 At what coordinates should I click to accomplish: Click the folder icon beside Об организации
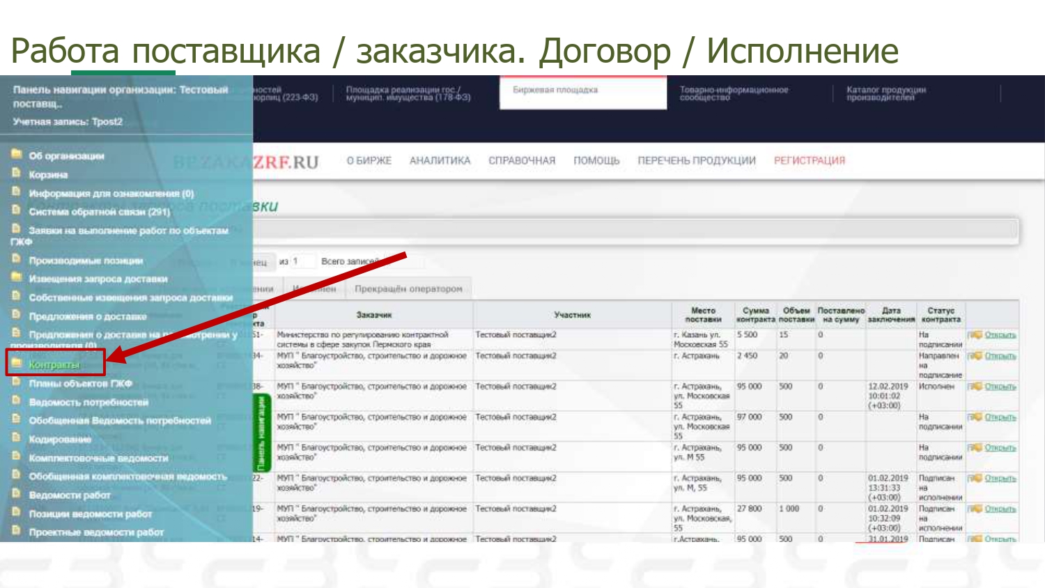tap(16, 155)
